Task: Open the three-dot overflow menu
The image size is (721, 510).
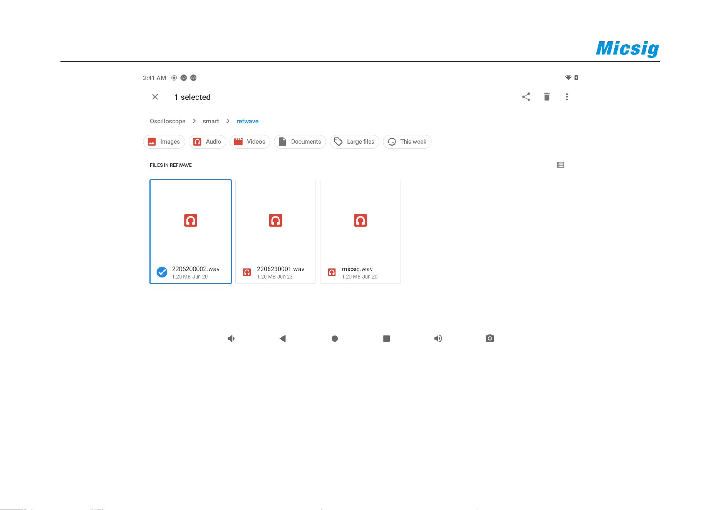Action: pos(567,97)
